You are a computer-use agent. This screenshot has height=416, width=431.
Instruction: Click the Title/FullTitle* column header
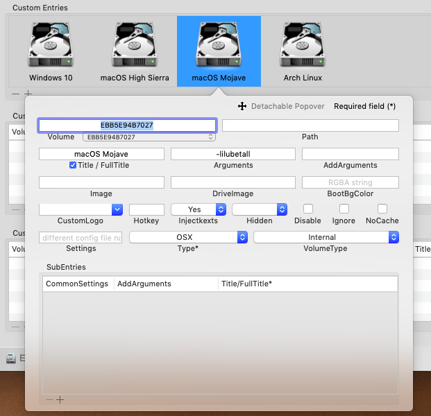pos(308,284)
